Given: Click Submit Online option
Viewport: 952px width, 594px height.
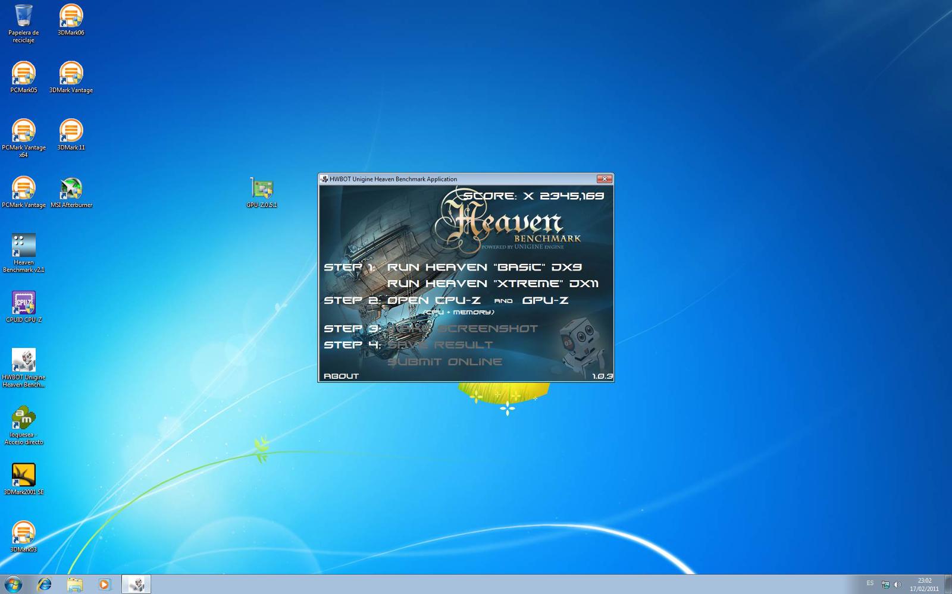Looking at the screenshot, I should click(444, 362).
